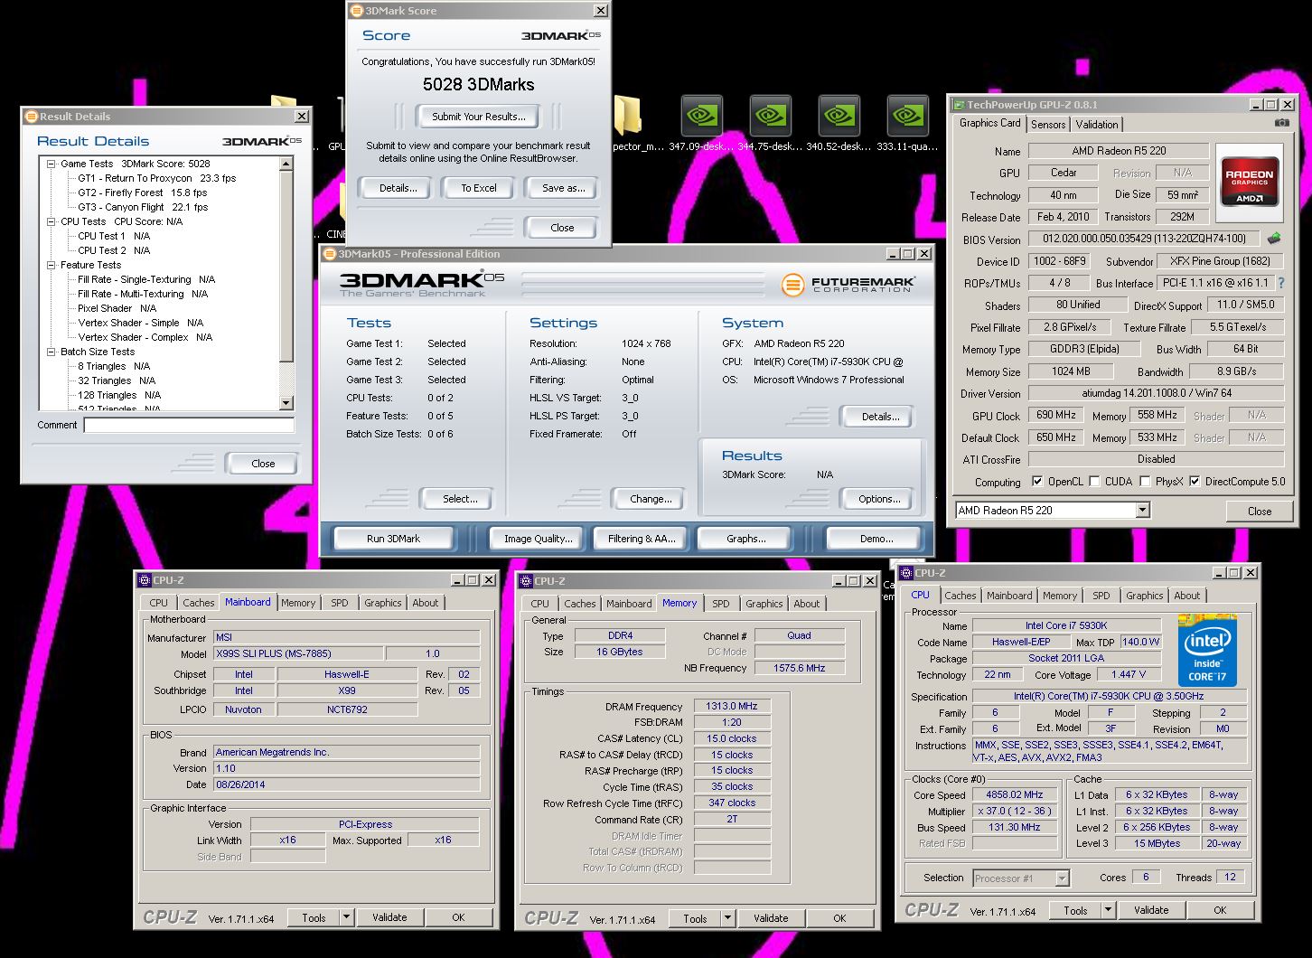
Task: Click the Result Details title bar icon
Action: [31, 117]
